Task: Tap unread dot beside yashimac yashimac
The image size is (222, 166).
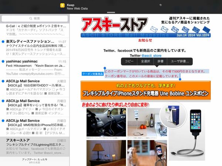Action: pos(3,61)
